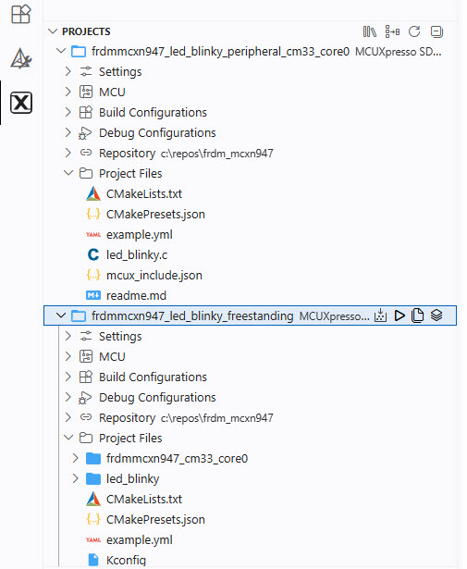Image resolution: width=467 pixels, height=569 pixels.
Task: Select the frdmmcxn947_led_blinky_freestanding project name
Action: coord(192,315)
